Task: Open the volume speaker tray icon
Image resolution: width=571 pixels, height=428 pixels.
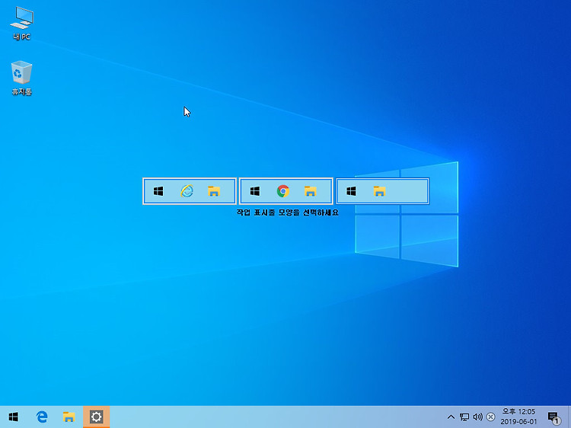Action: click(477, 417)
